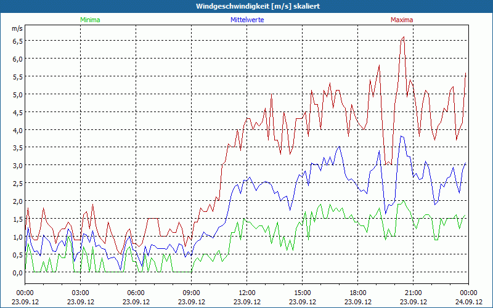Click the 21:00 time axis label
493x308 pixels.
pos(413,293)
